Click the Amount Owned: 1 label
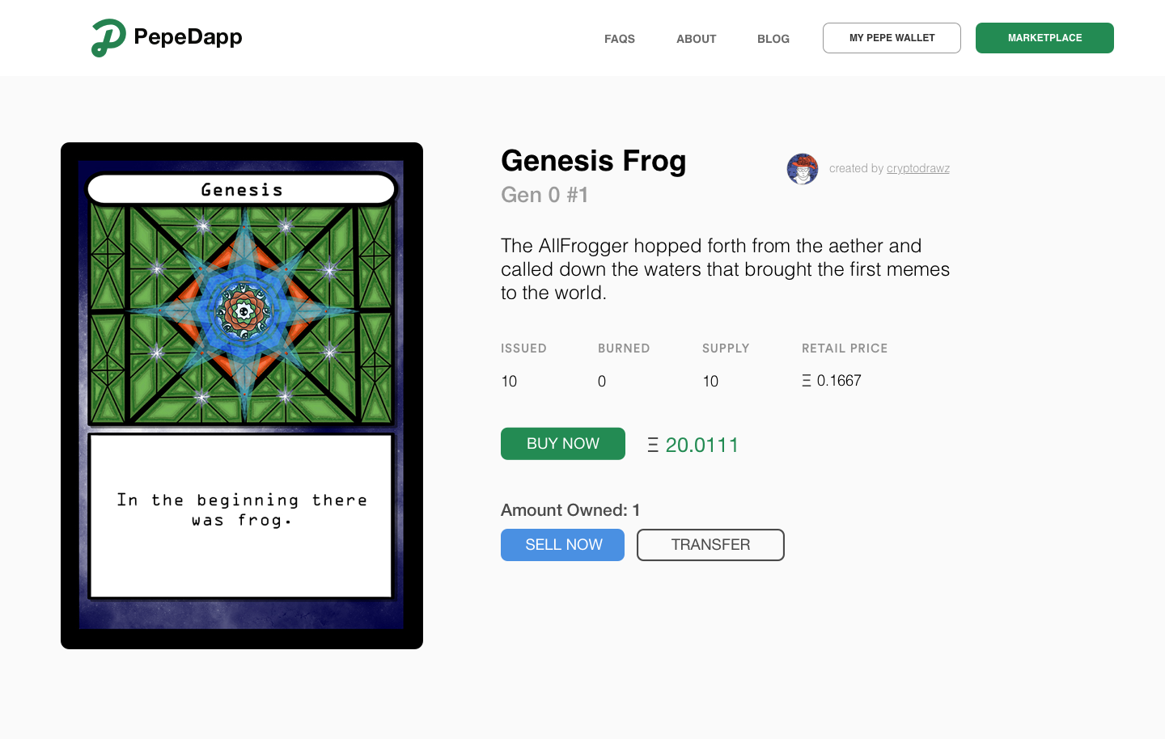Viewport: 1165px width, 739px height. [x=570, y=510]
